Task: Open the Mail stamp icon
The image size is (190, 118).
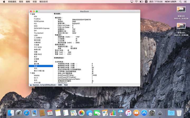Action: tap(34, 113)
